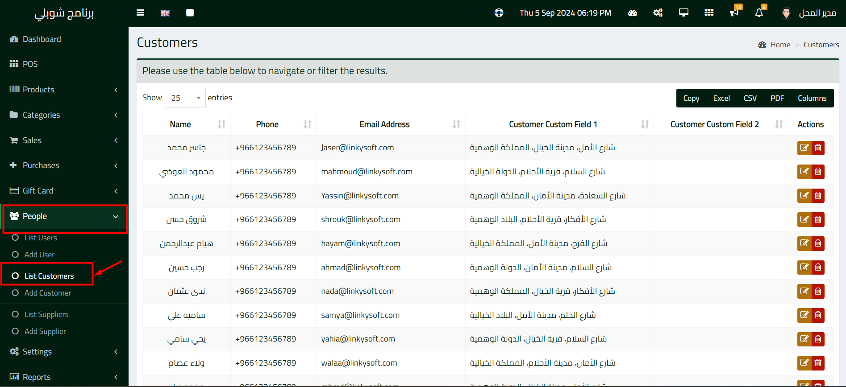The image size is (846, 387).
Task: Delete customer mahmoud@linkysoft.com
Action: pyautogui.click(x=818, y=172)
